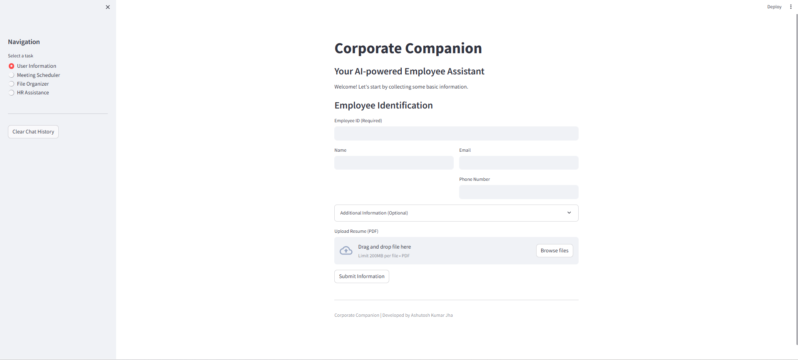Focus the Employee ID input field
This screenshot has height=360, width=798.
coord(456,133)
